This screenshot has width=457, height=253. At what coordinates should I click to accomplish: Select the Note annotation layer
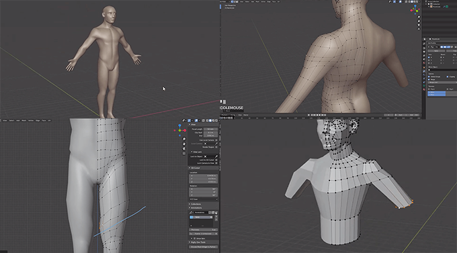point(201,217)
